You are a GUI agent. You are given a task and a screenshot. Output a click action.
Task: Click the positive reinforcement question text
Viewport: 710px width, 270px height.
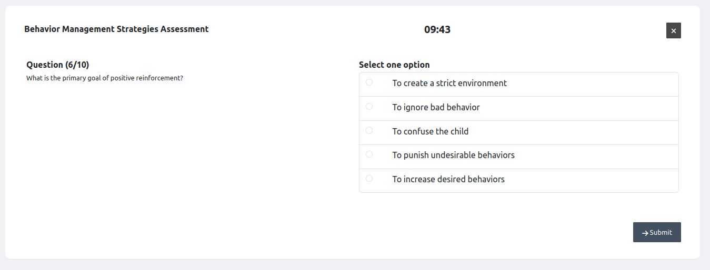[x=104, y=78]
